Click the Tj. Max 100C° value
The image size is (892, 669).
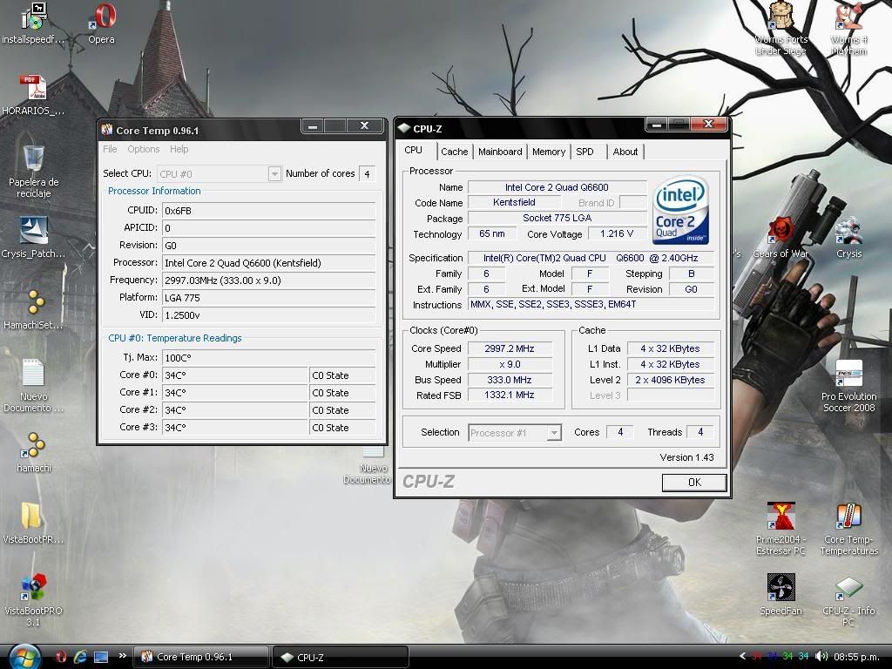coord(268,358)
